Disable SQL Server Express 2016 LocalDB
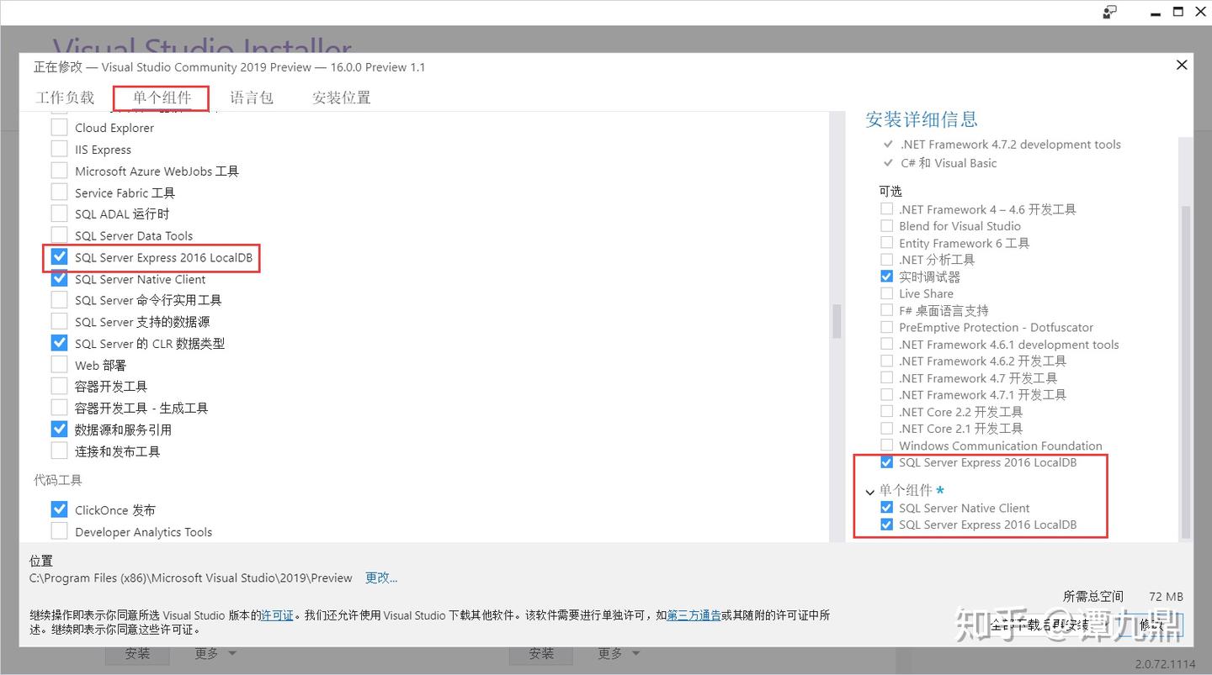The height and width of the screenshot is (675, 1212). click(x=59, y=256)
